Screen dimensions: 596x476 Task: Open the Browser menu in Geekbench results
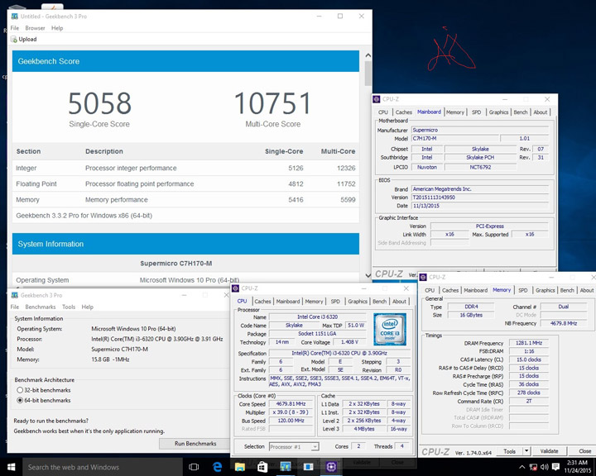pyautogui.click(x=35, y=28)
